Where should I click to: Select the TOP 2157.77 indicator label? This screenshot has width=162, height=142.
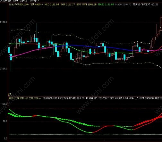click(x=68, y=4)
